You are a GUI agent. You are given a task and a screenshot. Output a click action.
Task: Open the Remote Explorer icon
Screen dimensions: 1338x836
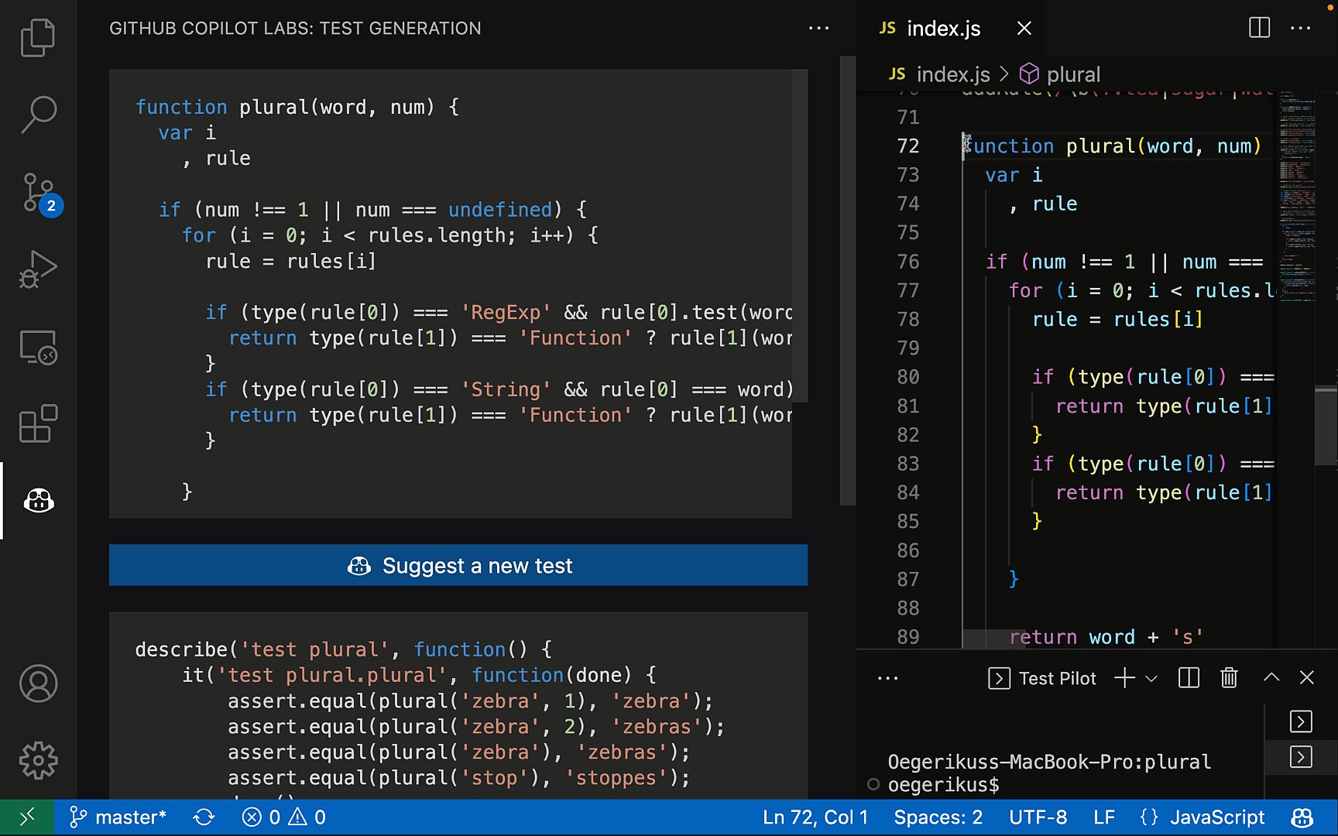pyautogui.click(x=38, y=348)
